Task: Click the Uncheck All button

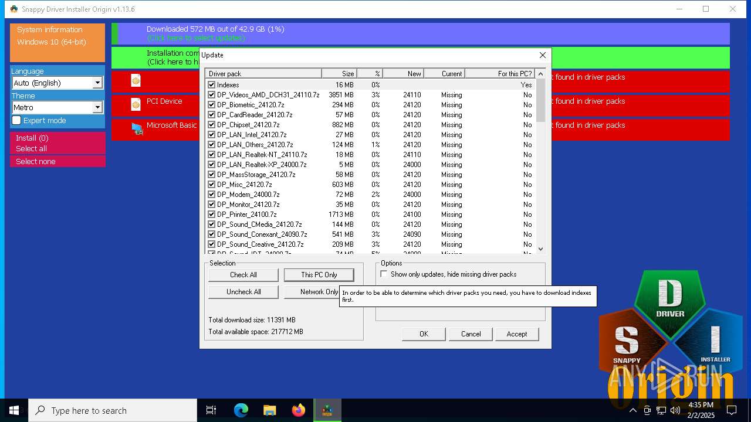Action: coord(243,292)
